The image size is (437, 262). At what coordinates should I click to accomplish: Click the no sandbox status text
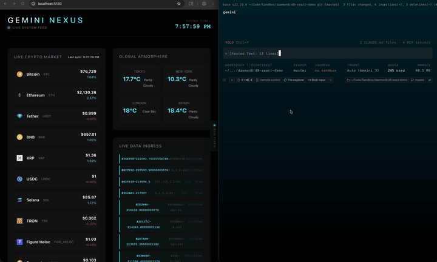click(x=325, y=70)
